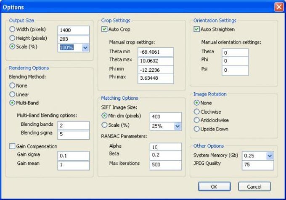Viewport: 286px width, 200px height.
Task: Click the RANSAC Beta field
Action: pyautogui.click(x=166, y=155)
